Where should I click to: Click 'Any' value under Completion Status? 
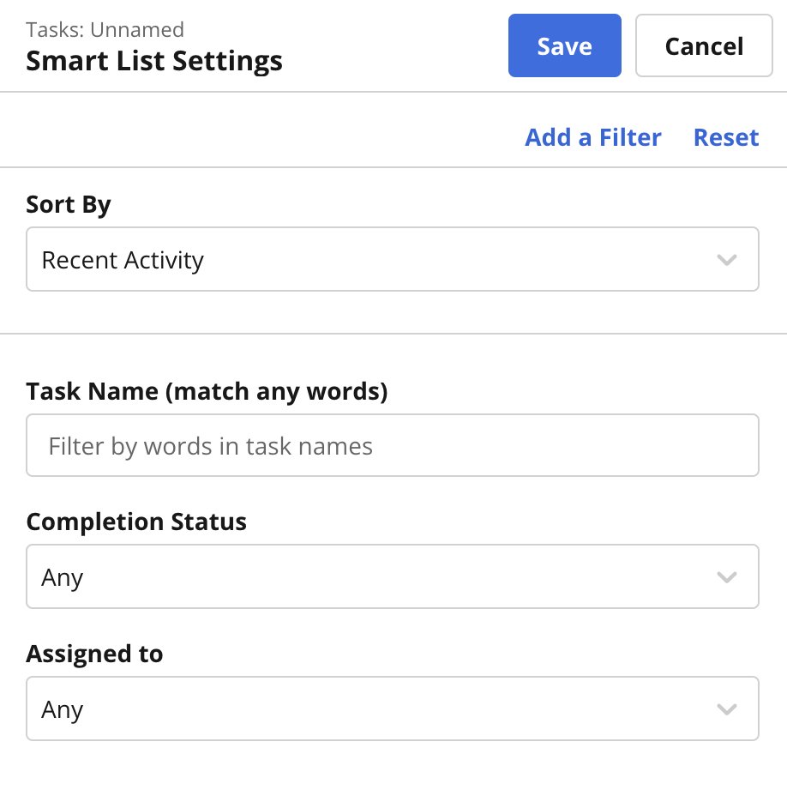63,577
